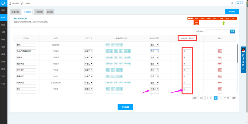Open 会员 in the left sidebar
This screenshot has height=124, width=248.
(x=3, y=47)
